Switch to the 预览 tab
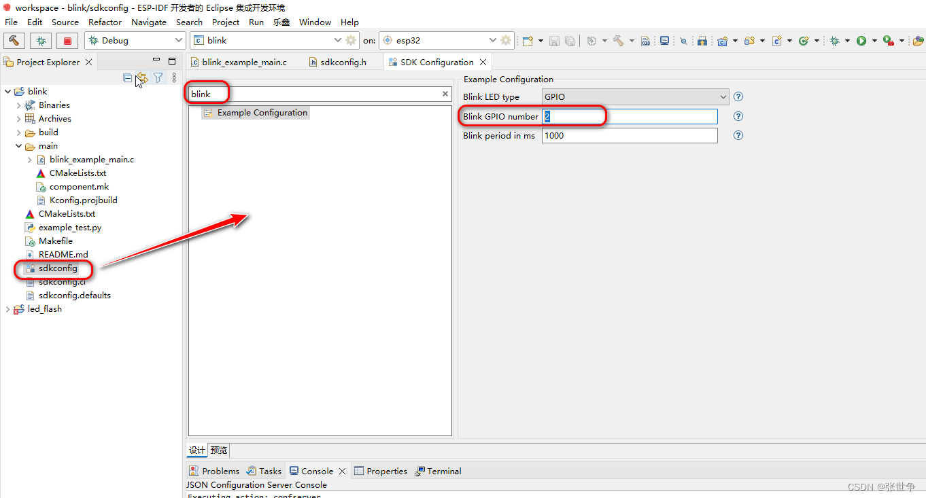 click(219, 450)
